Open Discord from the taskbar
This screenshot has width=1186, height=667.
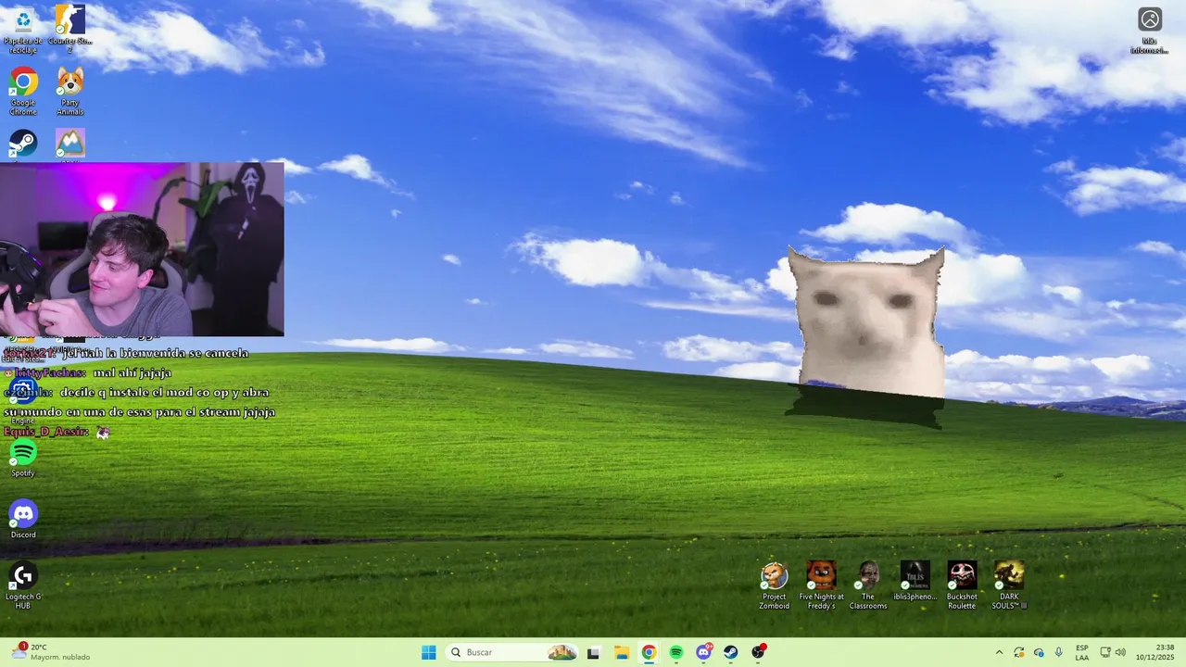pyautogui.click(x=704, y=652)
